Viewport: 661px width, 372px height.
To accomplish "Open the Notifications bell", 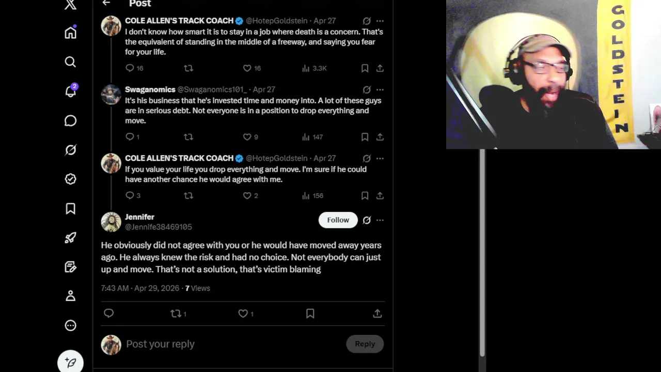I will click(70, 91).
